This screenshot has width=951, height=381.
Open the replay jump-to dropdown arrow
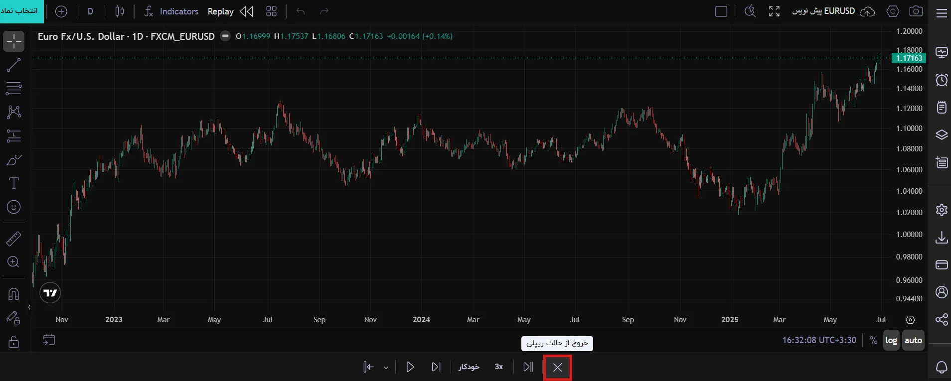tap(386, 368)
